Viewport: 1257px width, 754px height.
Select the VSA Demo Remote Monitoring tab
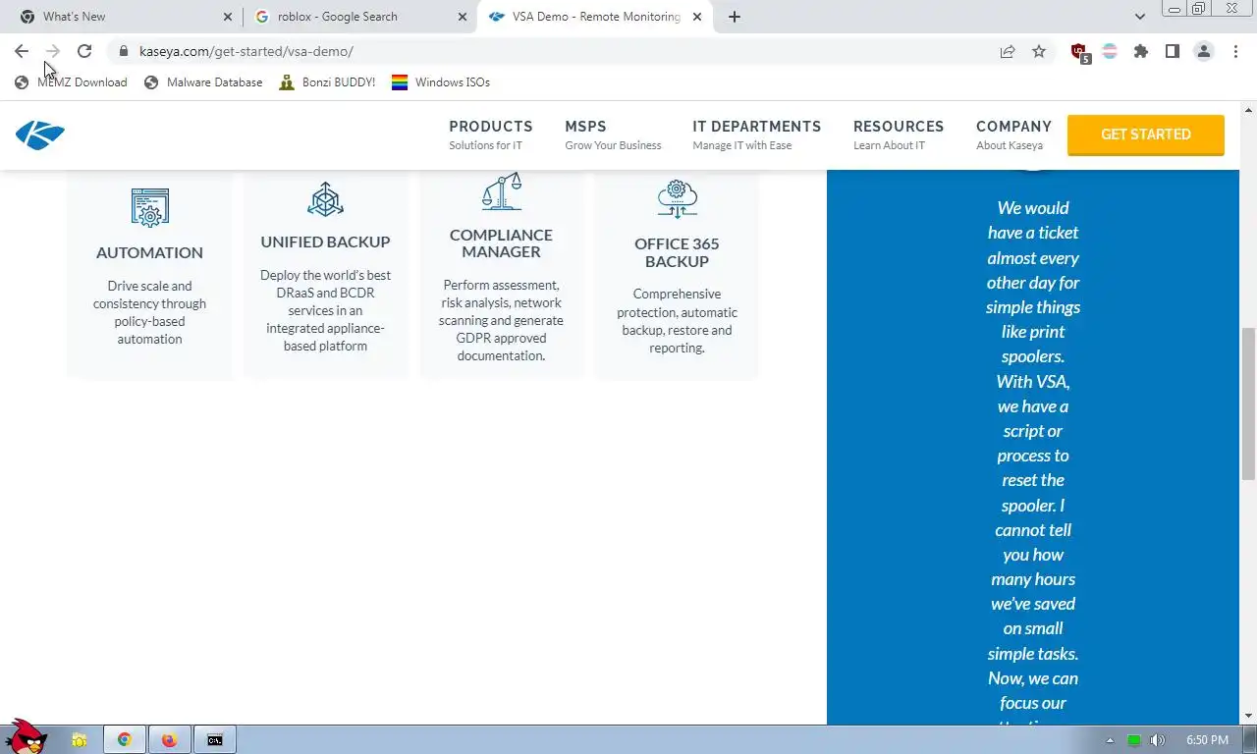[x=594, y=17]
